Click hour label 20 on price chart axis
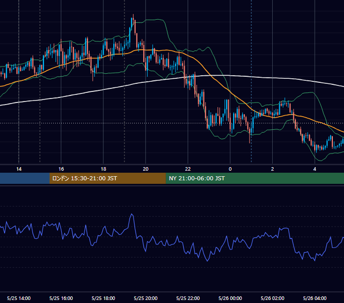 (x=146, y=169)
